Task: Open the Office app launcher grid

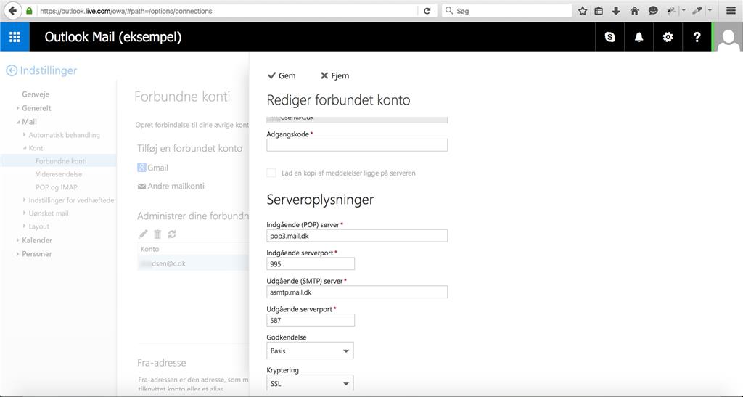Action: [x=15, y=37]
